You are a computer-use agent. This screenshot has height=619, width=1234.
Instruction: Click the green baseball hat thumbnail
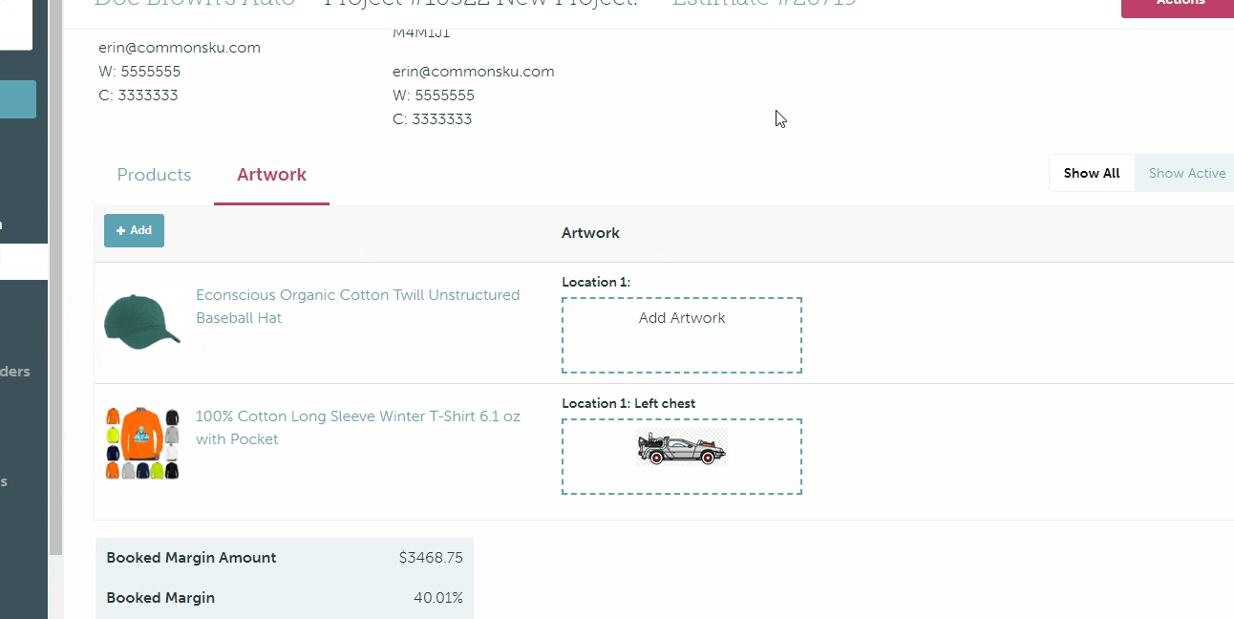click(x=141, y=321)
